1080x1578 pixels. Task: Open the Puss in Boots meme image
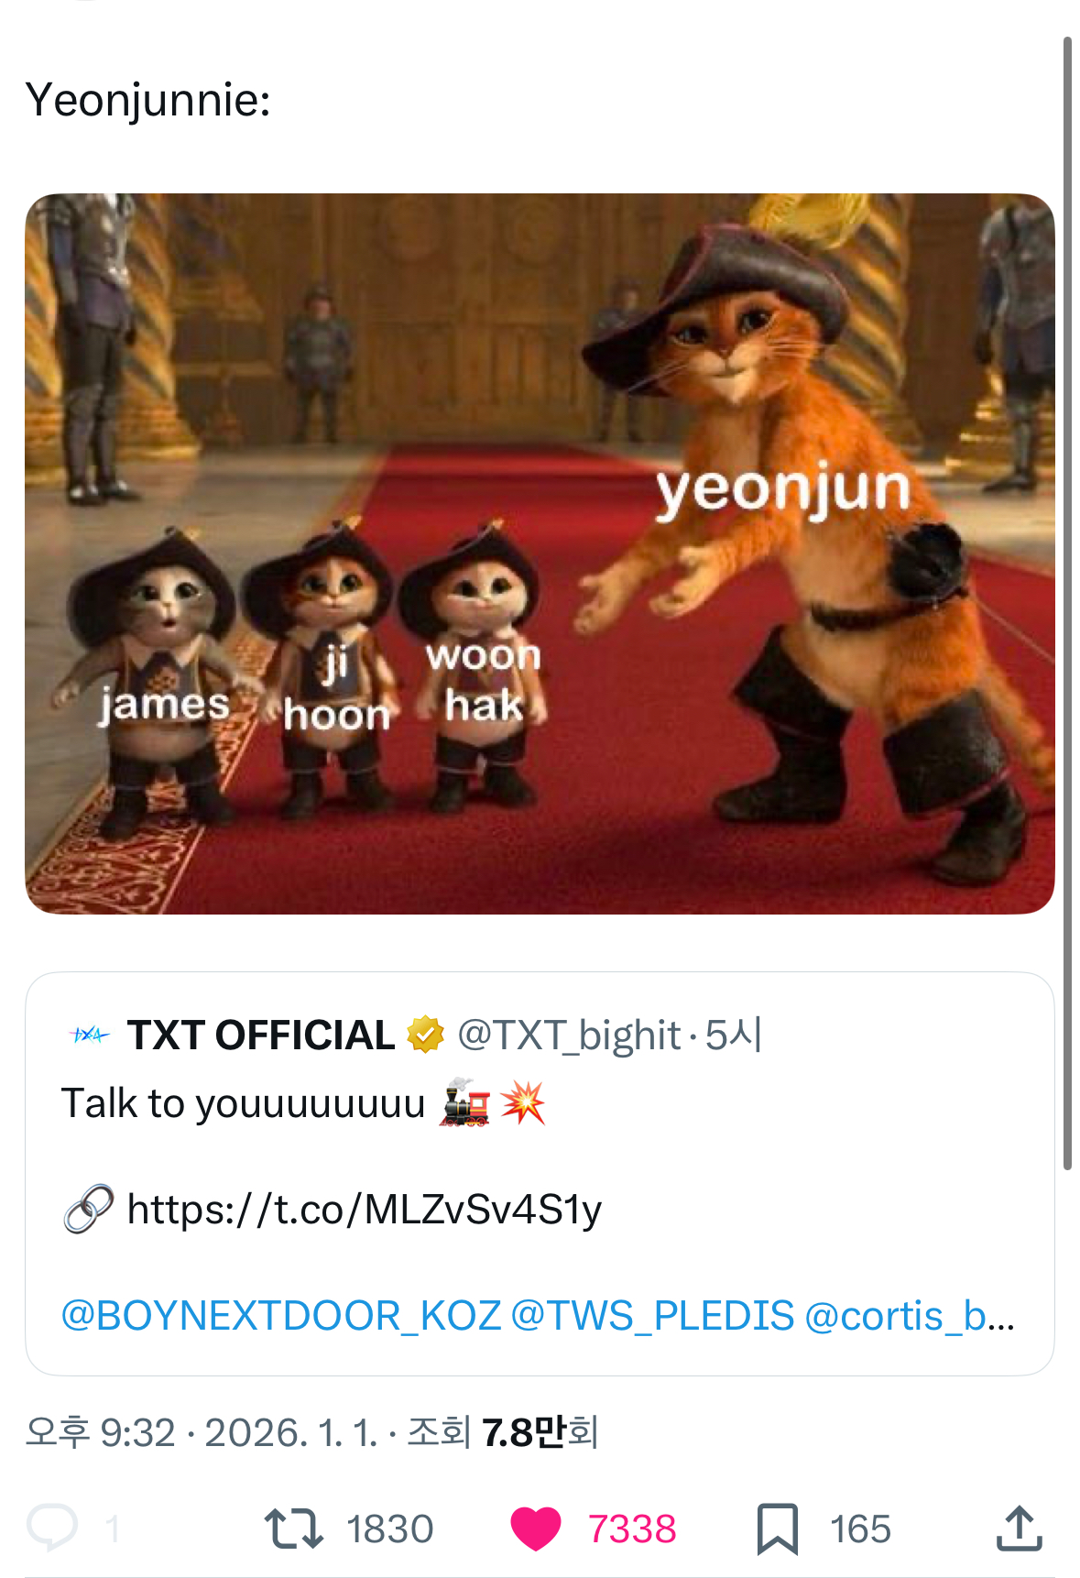coord(540,553)
